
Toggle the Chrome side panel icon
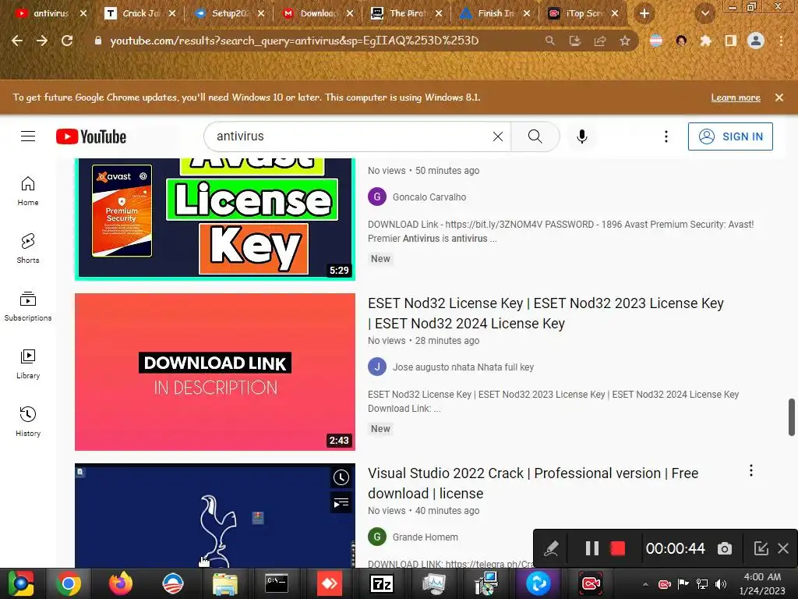[731, 41]
